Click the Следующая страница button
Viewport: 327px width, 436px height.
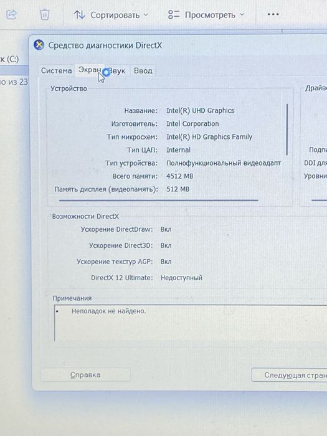[x=289, y=375]
